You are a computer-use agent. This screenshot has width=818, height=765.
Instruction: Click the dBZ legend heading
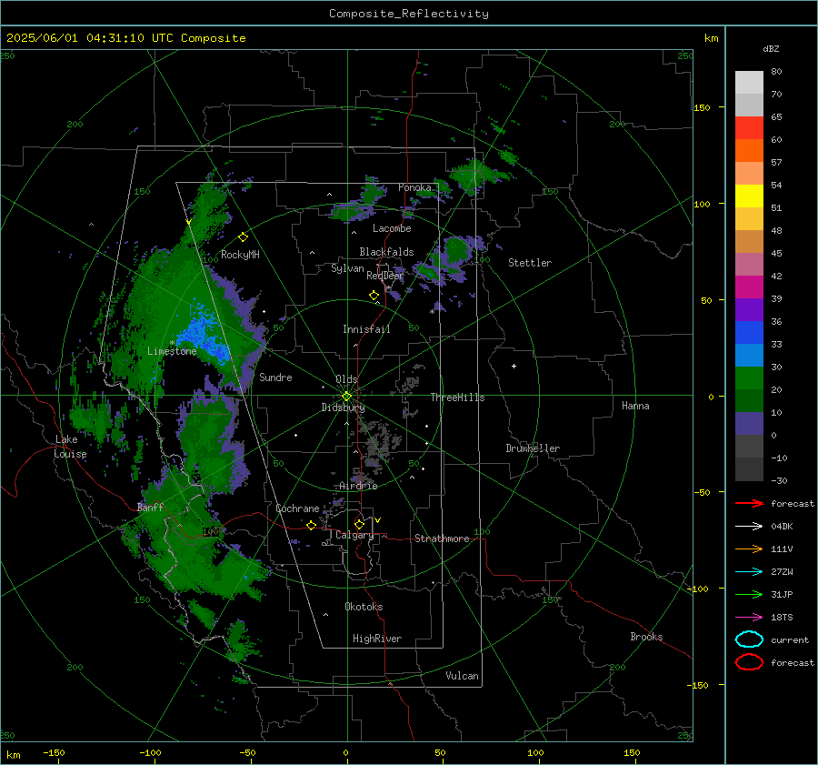pos(771,48)
